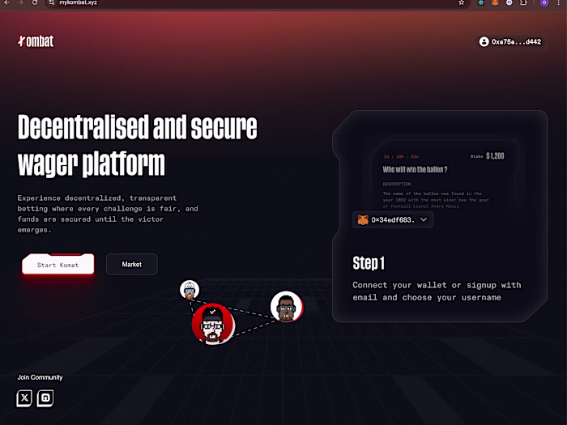Click the MetaMask fox icon beside 0x34edf683
This screenshot has width=567, height=425.
[363, 219]
